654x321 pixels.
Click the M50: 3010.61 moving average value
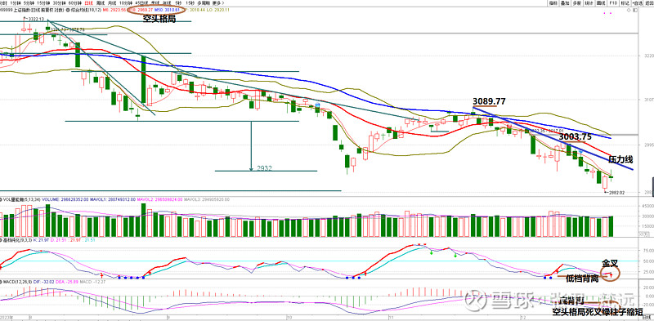pyautogui.click(x=167, y=10)
